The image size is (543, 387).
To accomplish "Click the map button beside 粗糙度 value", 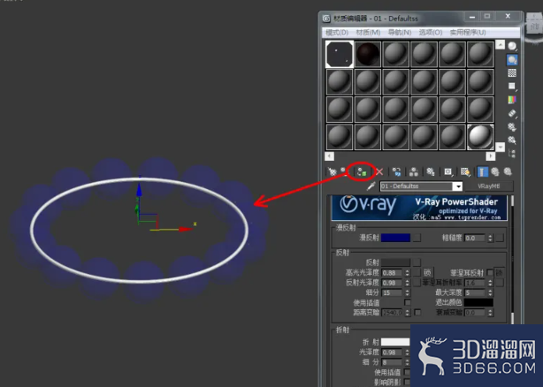I will [x=500, y=238].
